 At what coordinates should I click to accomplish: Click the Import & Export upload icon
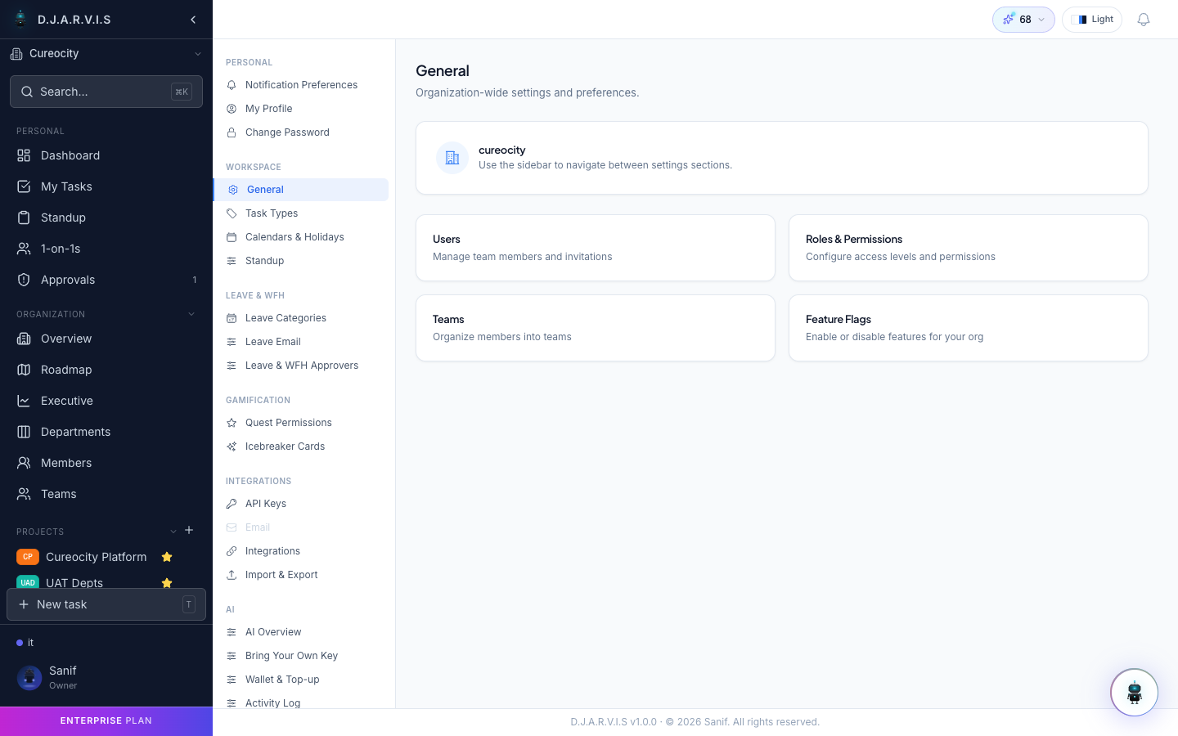[232, 575]
